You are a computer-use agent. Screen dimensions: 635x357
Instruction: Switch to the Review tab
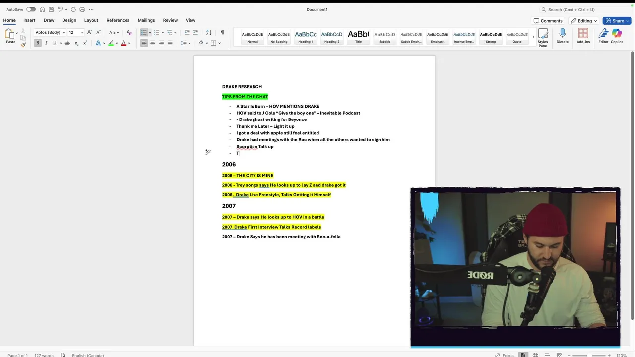tap(170, 20)
